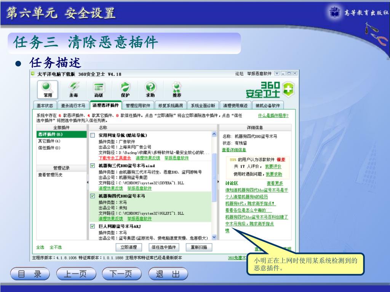Viewport: 390px width, 292px height.
Task: Open the 杀毒 (Antivirus) lightning icon
Action: point(74,89)
